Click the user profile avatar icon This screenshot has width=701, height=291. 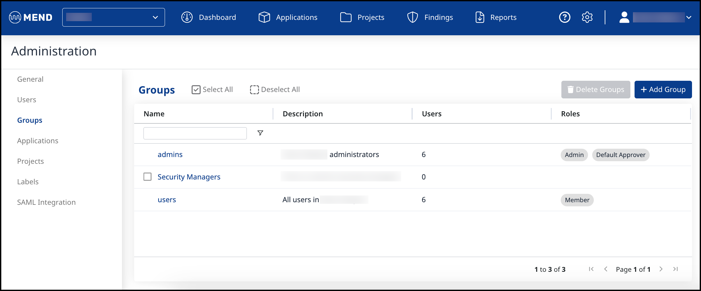[x=624, y=17]
